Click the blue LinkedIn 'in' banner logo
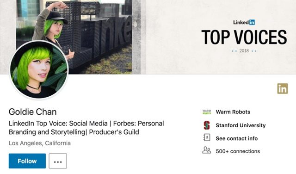 click(x=252, y=22)
